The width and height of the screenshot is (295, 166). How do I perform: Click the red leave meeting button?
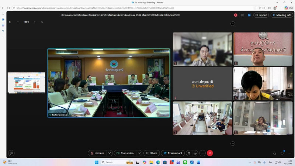pyautogui.click(x=210, y=153)
